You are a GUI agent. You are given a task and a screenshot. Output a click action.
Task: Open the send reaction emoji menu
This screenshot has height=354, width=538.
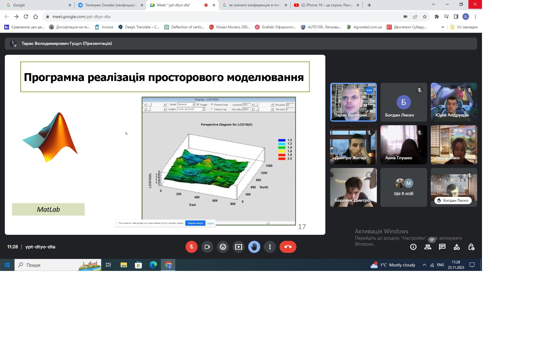click(x=223, y=247)
